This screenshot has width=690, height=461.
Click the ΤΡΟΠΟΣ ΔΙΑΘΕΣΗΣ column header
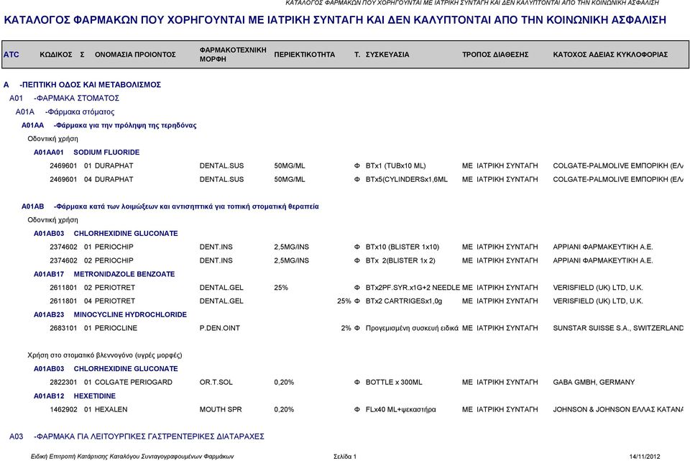pos(495,55)
